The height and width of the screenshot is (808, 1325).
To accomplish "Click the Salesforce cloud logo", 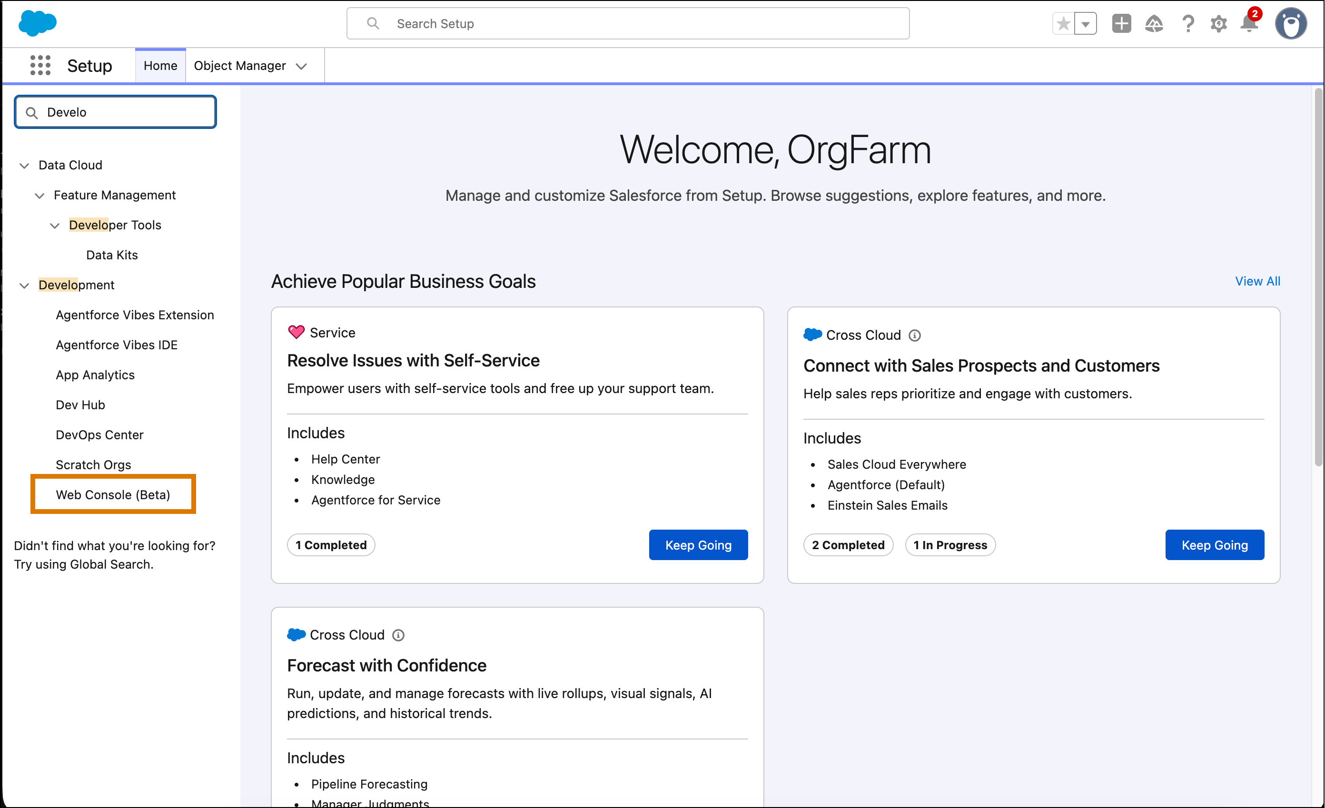I will (37, 23).
